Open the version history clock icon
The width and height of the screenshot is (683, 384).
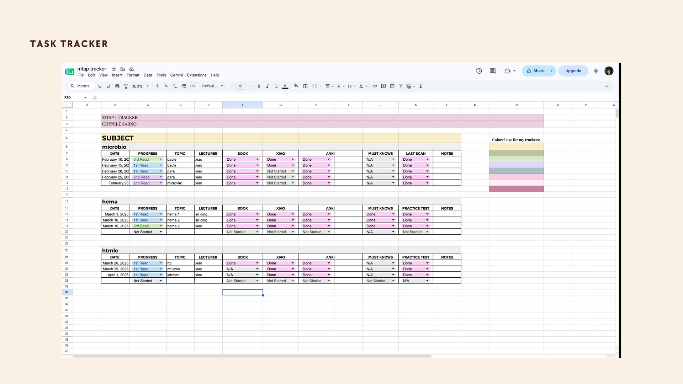[479, 71]
